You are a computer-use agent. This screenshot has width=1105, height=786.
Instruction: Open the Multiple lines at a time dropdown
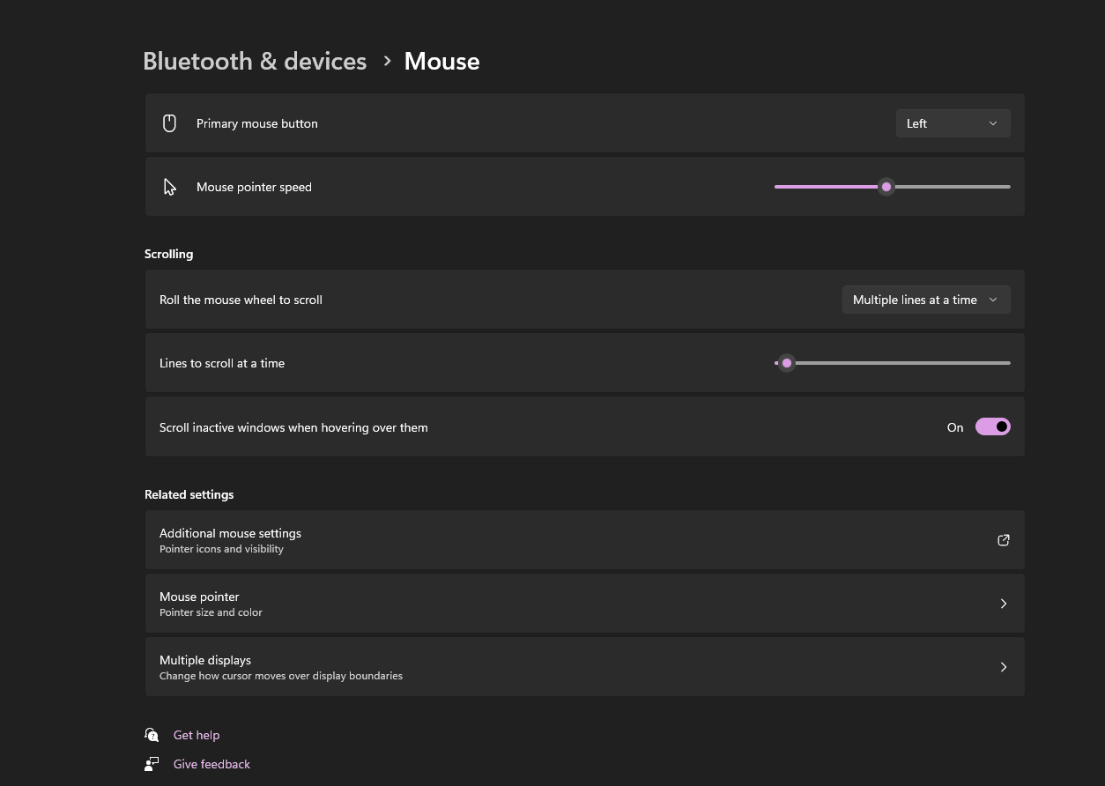[x=926, y=300]
